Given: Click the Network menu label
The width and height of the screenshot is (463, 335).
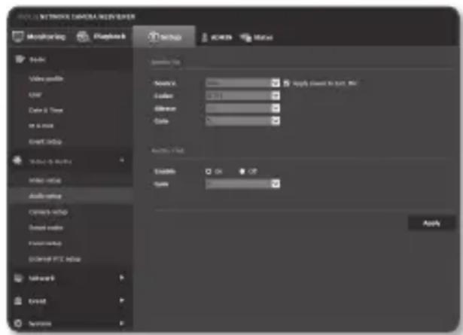Looking at the screenshot, I should click(41, 278).
